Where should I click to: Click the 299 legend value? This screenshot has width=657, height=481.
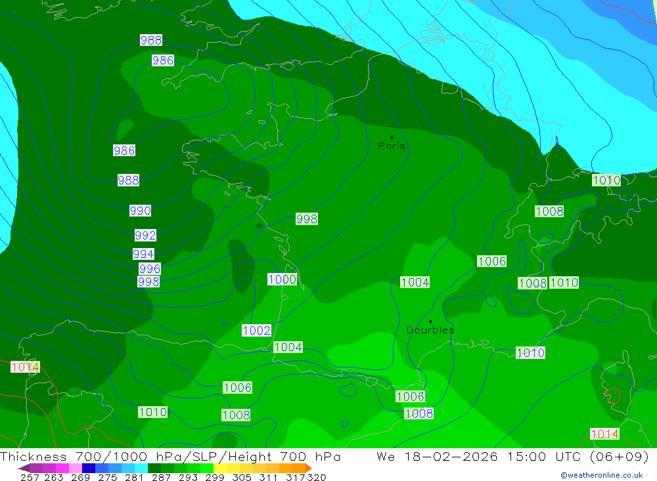click(x=215, y=478)
